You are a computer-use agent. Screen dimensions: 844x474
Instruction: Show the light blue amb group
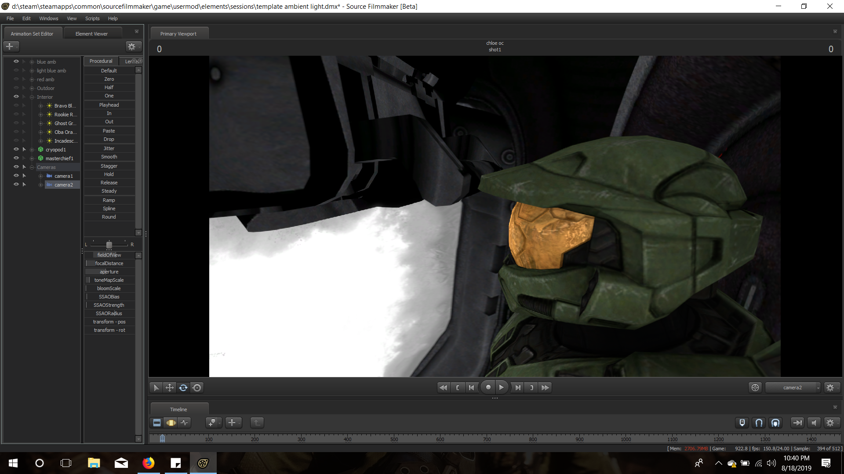coord(16,71)
